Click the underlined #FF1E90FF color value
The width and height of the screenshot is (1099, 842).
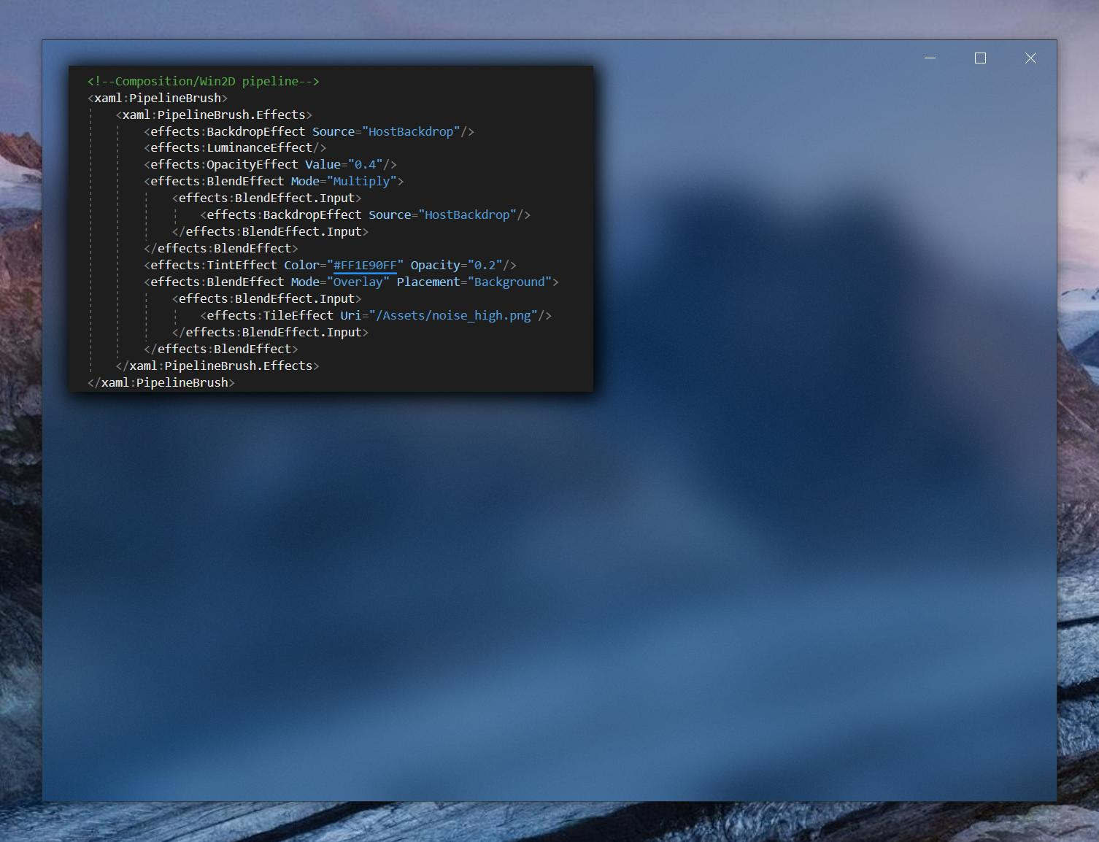pyautogui.click(x=365, y=266)
